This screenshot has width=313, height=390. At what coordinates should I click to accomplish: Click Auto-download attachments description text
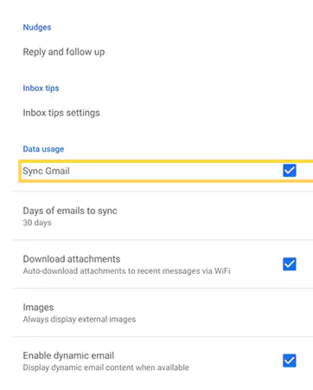click(126, 271)
